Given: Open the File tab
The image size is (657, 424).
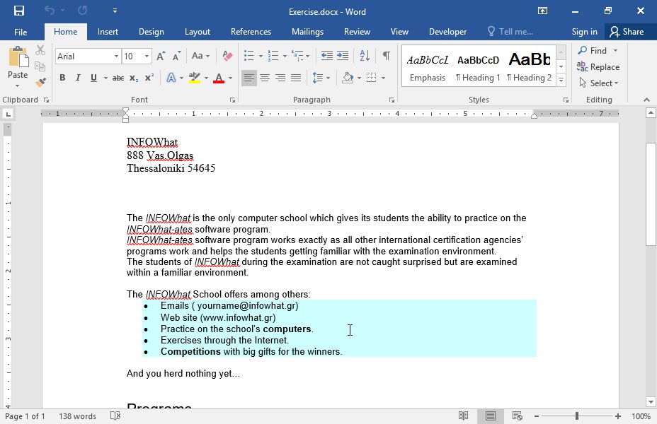Looking at the screenshot, I should pyautogui.click(x=21, y=32).
